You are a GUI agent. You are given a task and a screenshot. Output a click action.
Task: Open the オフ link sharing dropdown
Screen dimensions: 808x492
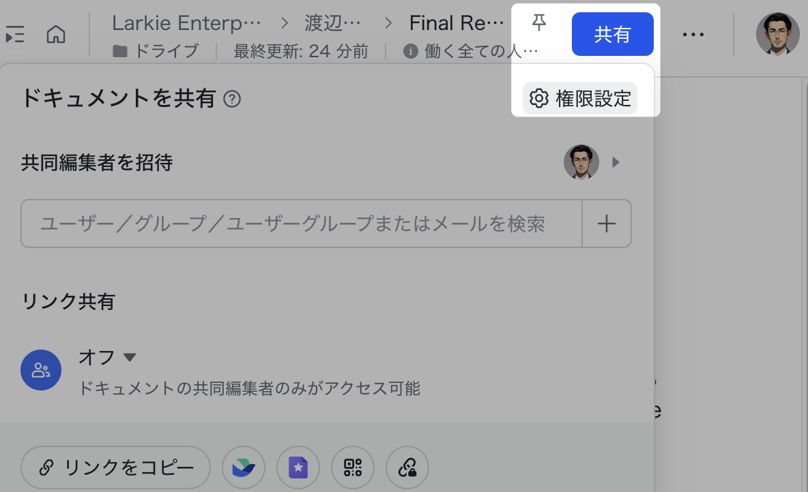(109, 357)
